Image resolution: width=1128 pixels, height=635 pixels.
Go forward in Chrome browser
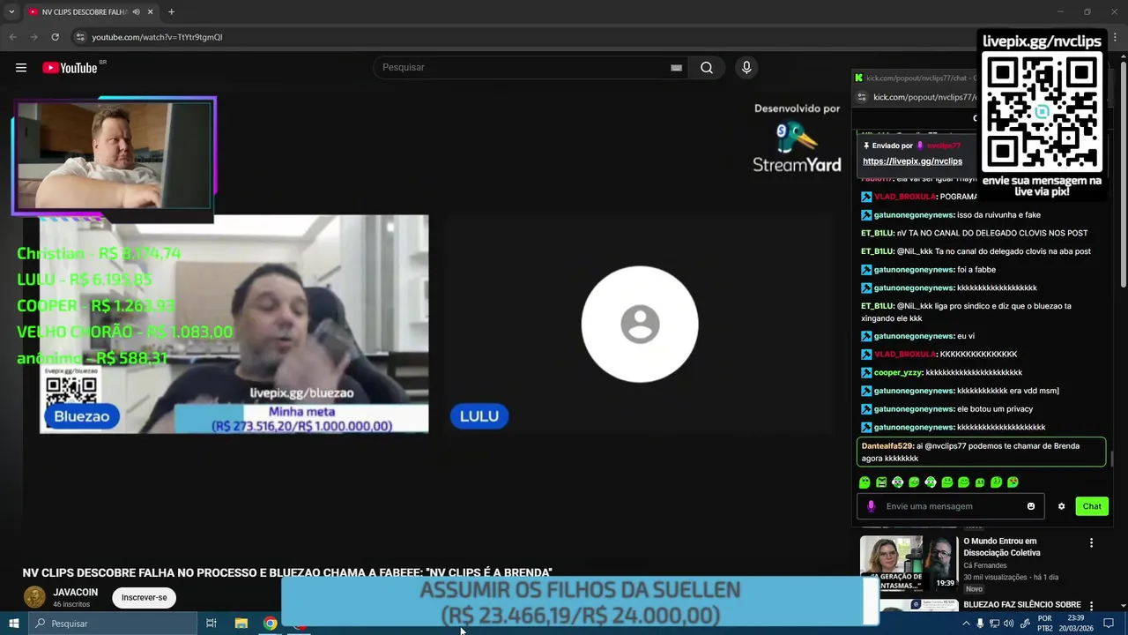click(x=33, y=37)
